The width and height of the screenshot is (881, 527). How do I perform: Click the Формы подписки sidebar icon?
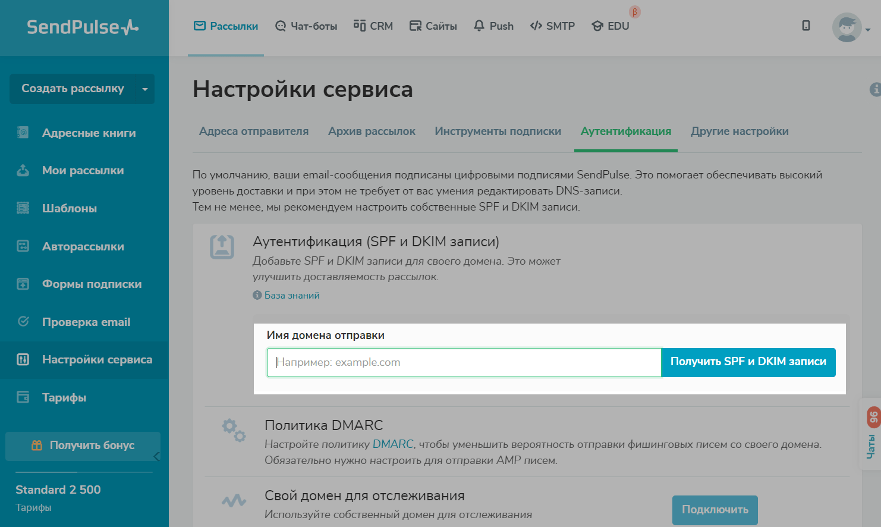[x=23, y=284]
